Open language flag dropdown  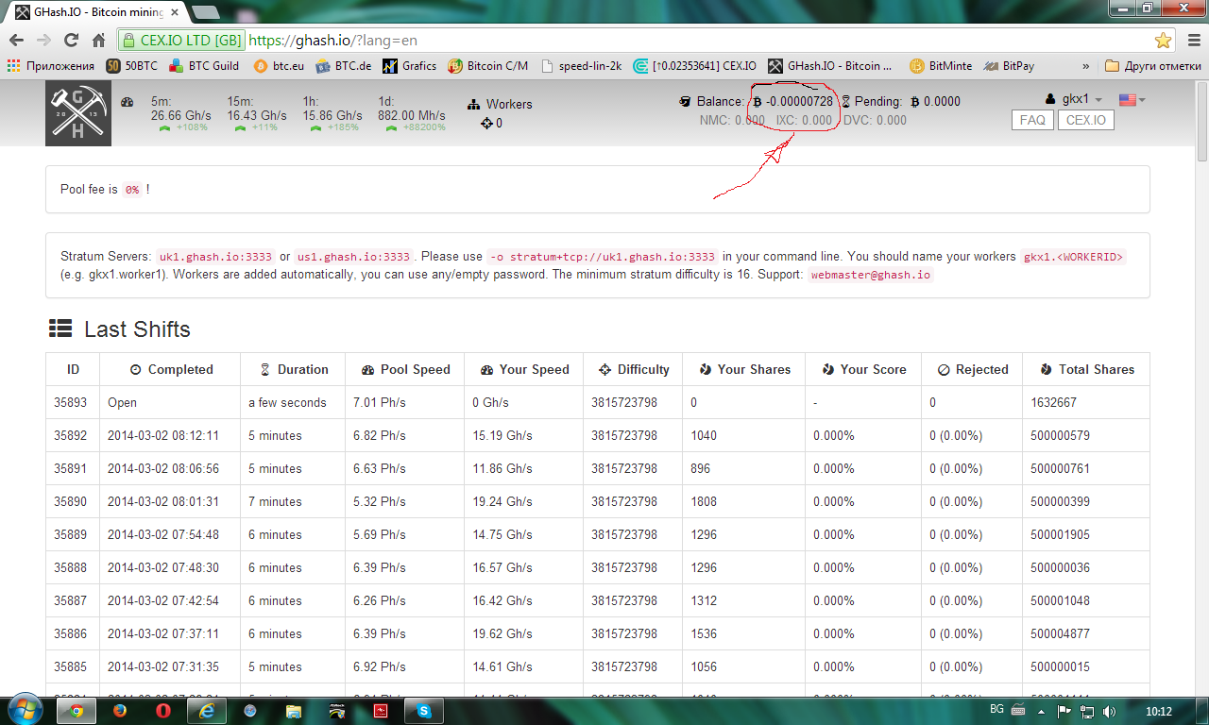[1132, 100]
